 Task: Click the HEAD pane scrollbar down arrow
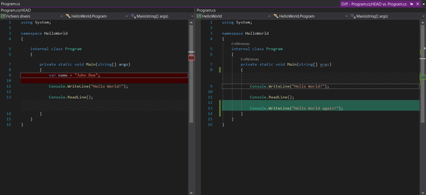point(191,193)
